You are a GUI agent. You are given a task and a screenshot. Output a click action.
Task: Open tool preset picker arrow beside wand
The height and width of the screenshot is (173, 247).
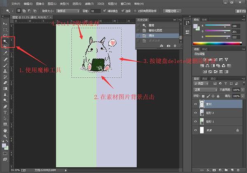[13, 11]
